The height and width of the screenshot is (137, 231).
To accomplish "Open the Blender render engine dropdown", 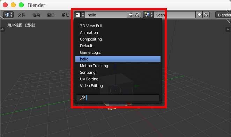I will click(223, 15).
